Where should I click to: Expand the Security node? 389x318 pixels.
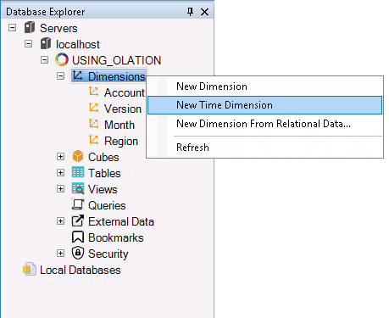click(60, 254)
